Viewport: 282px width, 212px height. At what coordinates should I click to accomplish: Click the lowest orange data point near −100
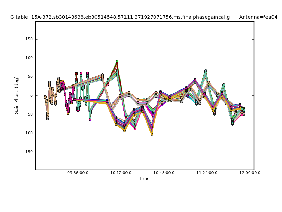pyautogui.click(x=152, y=134)
